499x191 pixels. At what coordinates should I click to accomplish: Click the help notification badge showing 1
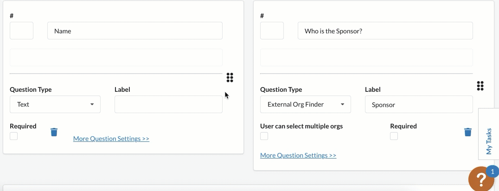point(493,172)
